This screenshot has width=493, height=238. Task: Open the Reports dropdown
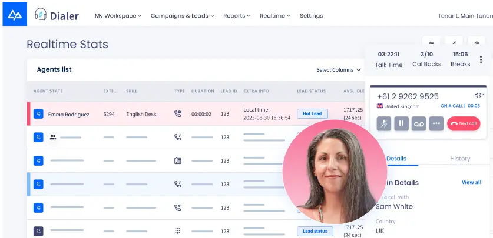(x=237, y=16)
